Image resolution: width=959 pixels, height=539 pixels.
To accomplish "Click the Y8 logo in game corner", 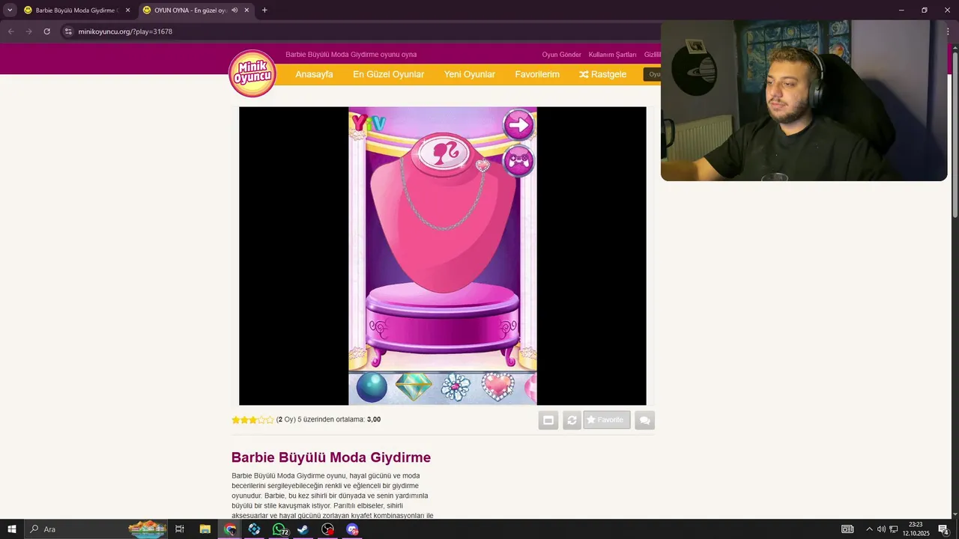I will pos(369,123).
